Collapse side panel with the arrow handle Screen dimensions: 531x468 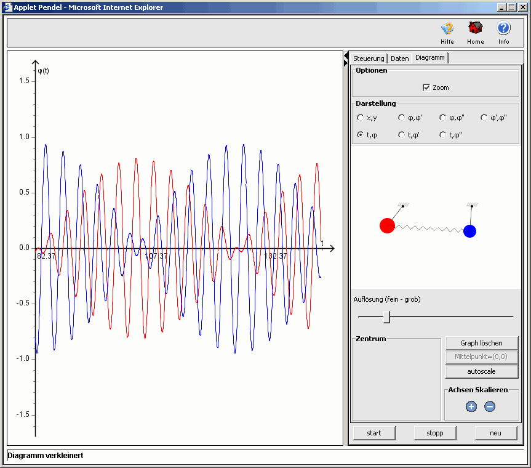[346, 62]
